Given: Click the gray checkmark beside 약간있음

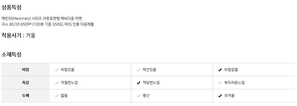Looking at the screenshot, I should tap(138, 70).
